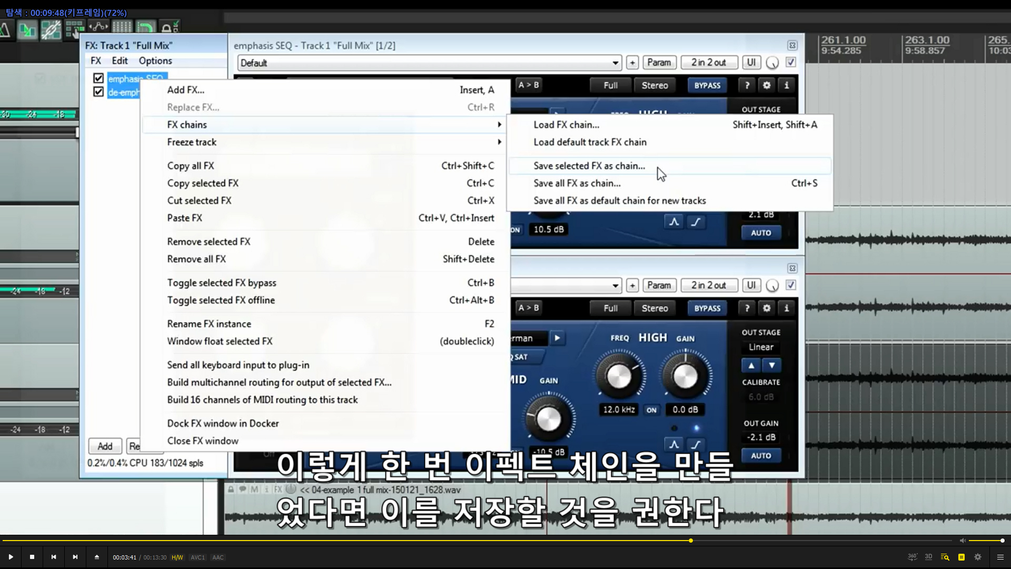Image resolution: width=1011 pixels, height=569 pixels.
Task: Open the subtitle search icon in the player
Action: click(x=945, y=557)
